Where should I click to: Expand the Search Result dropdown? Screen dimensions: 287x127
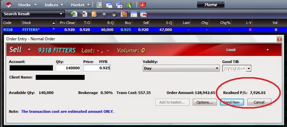tap(33, 14)
